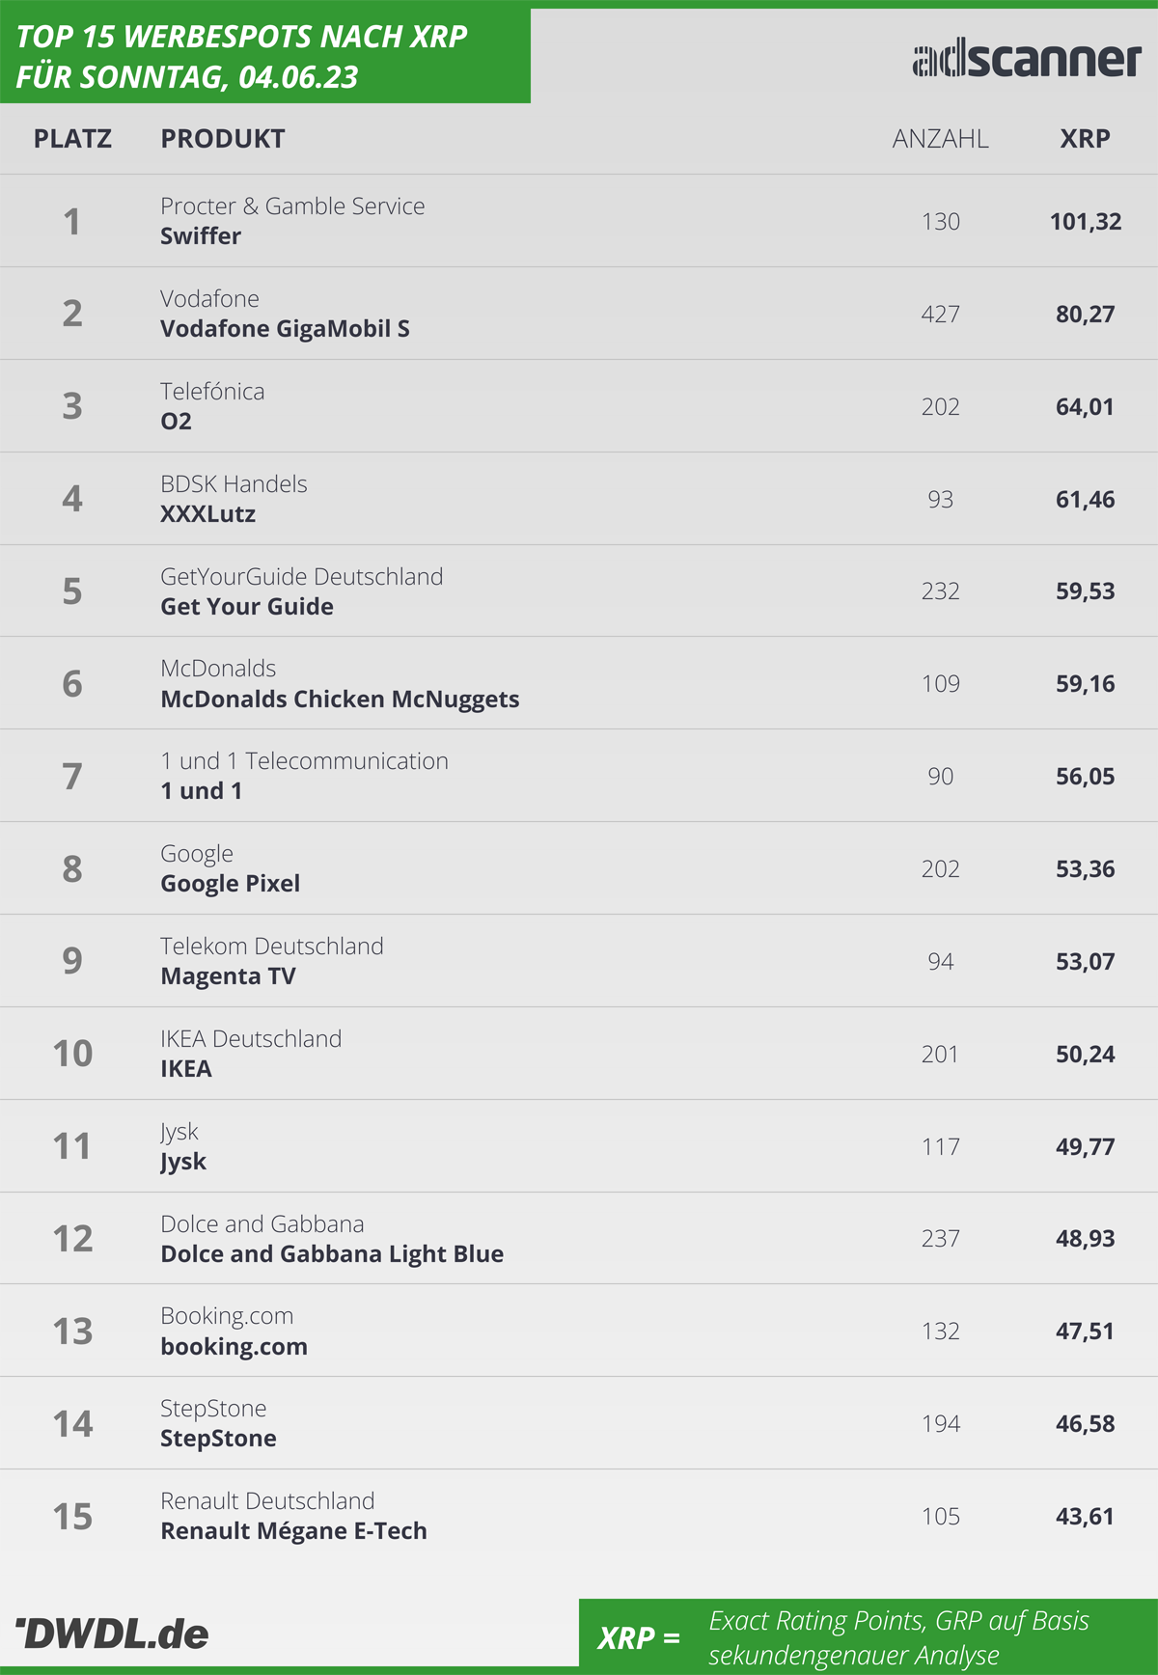This screenshot has width=1158, height=1675.
Task: Select the Swiffer product row
Action: click(579, 221)
